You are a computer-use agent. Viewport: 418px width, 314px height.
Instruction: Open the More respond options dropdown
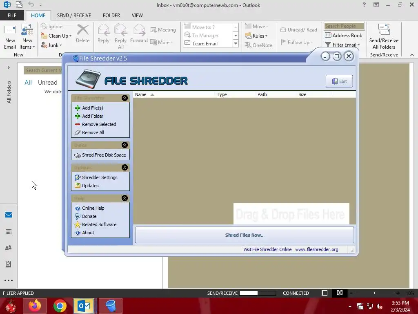tap(162, 42)
